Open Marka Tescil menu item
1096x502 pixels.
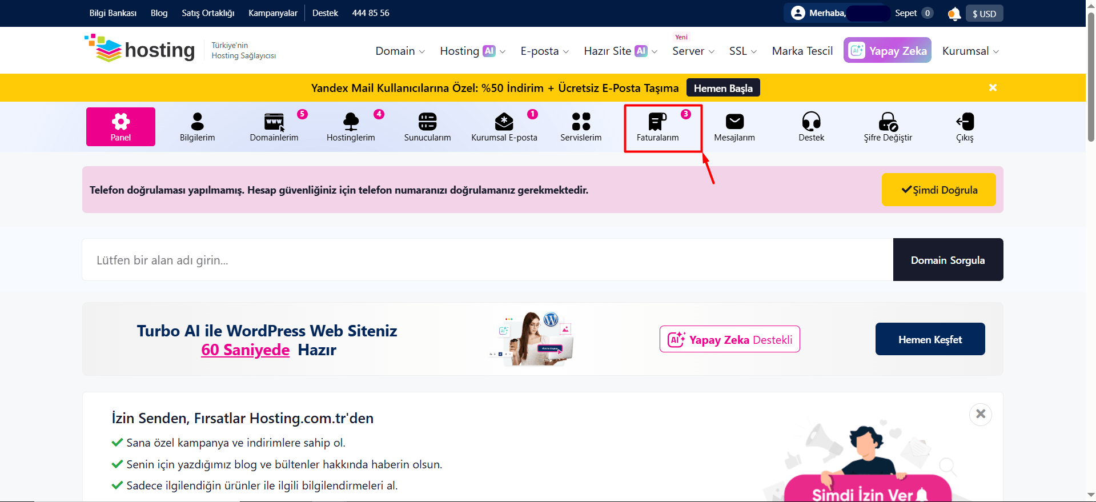point(802,51)
